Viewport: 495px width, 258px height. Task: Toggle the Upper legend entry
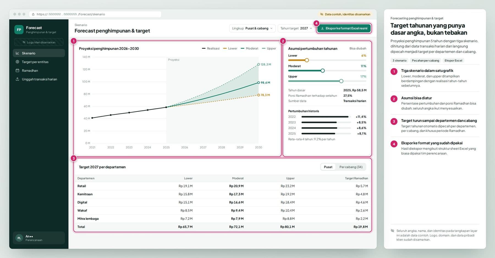(x=269, y=48)
